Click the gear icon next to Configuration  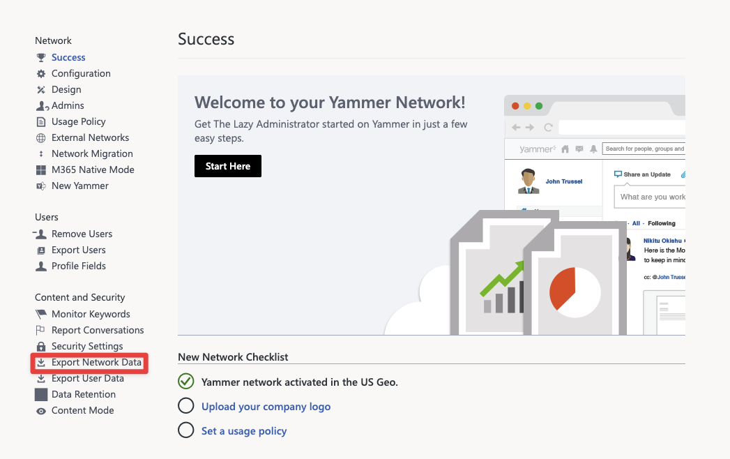[41, 74]
